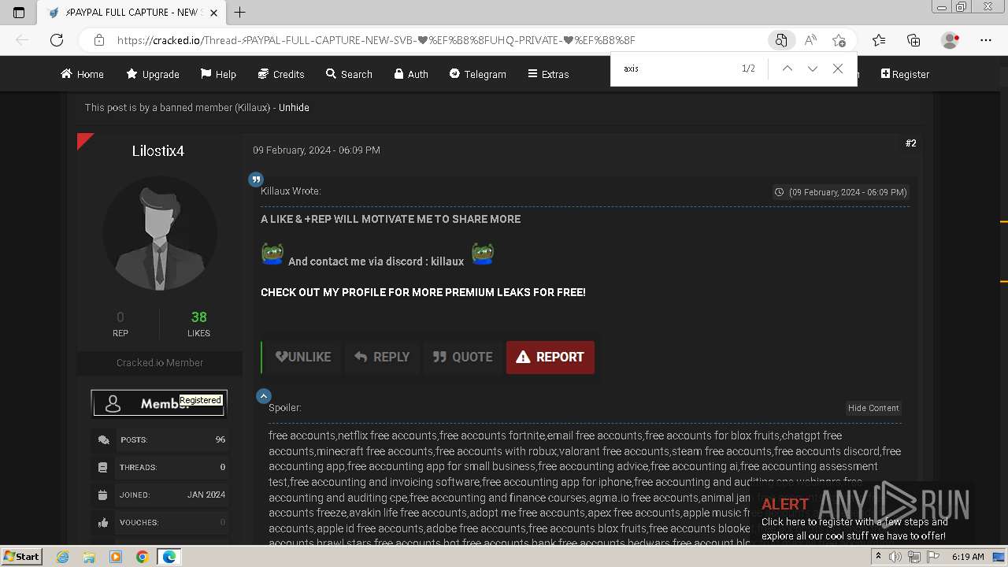Open File Explorer from taskbar

tap(89, 557)
